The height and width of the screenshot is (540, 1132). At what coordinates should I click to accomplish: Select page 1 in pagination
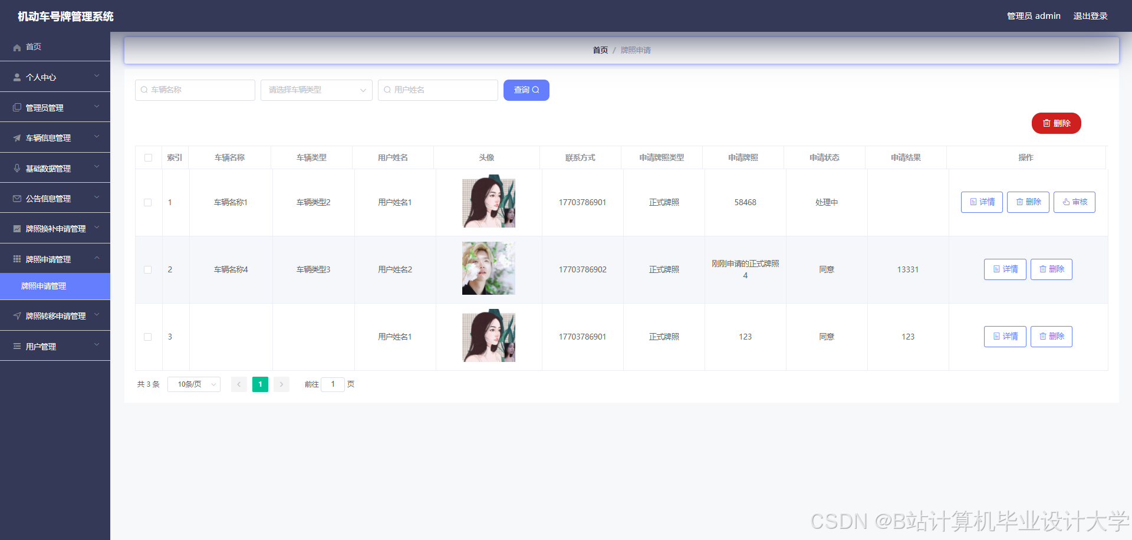[x=260, y=384]
